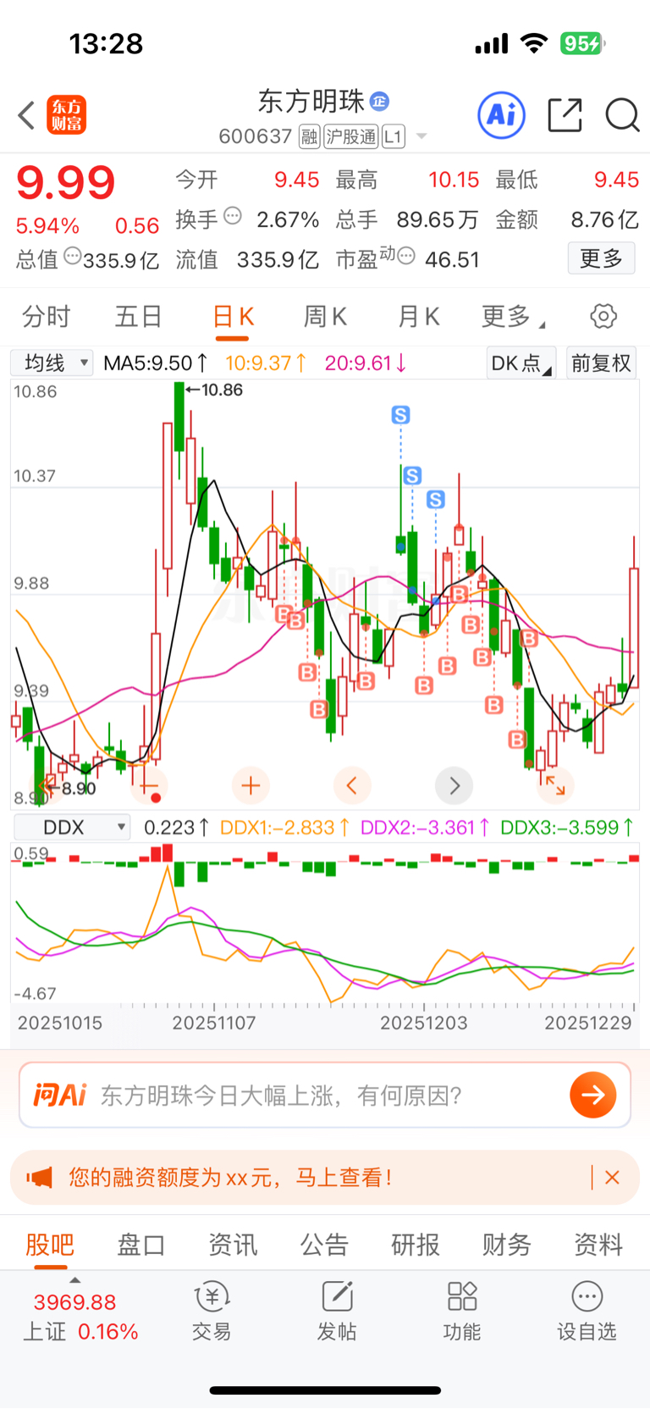650x1409 pixels.
Task: Open the 资料 tab
Action: pyautogui.click(x=598, y=1244)
